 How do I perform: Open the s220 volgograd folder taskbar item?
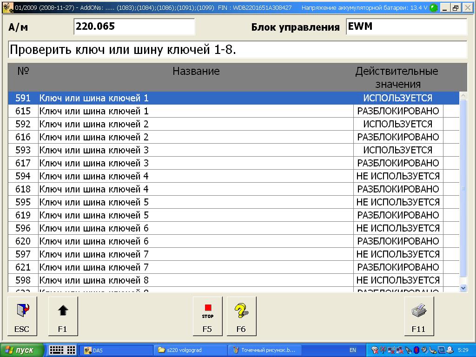(x=191, y=350)
